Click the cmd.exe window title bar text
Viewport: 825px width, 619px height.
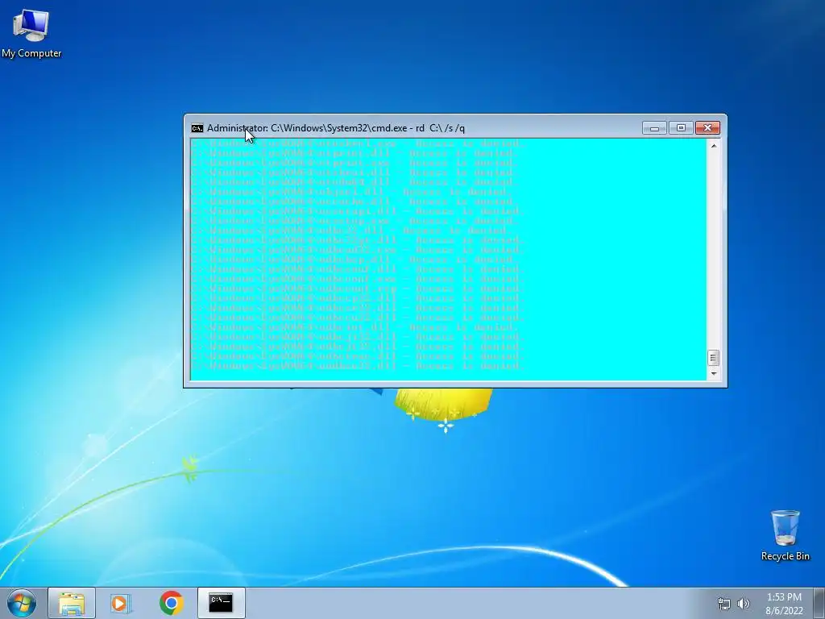click(336, 128)
